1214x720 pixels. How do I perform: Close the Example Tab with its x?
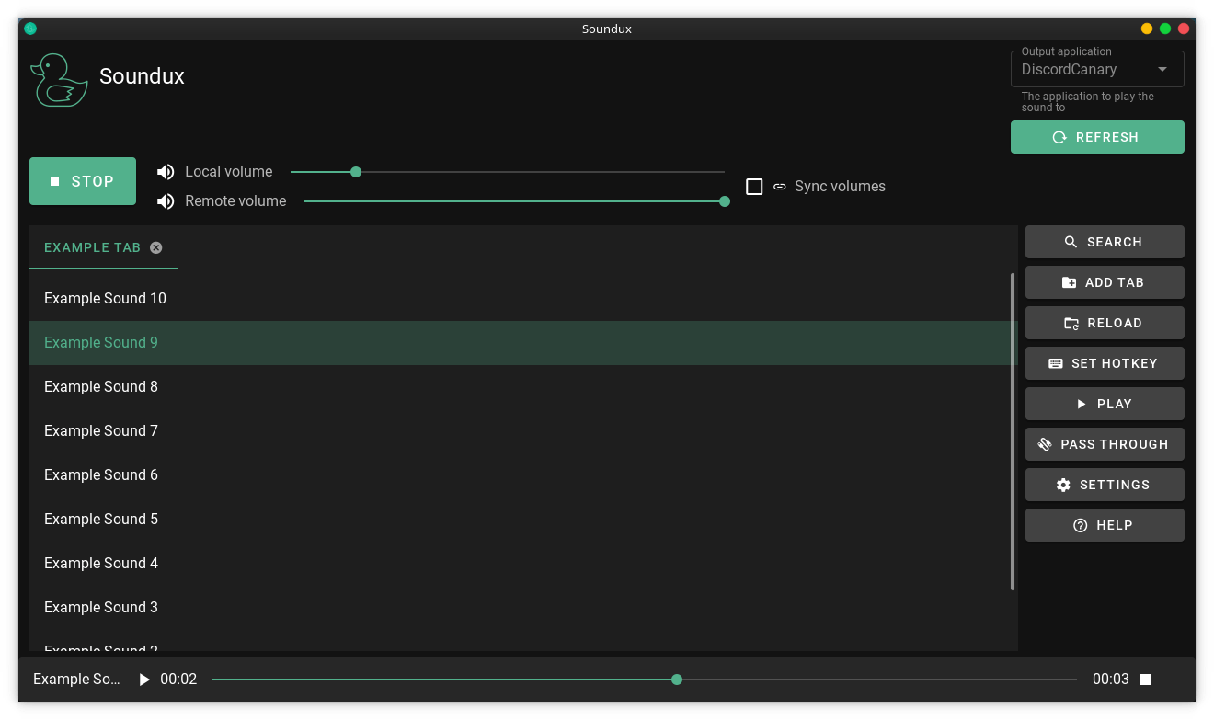coord(156,247)
